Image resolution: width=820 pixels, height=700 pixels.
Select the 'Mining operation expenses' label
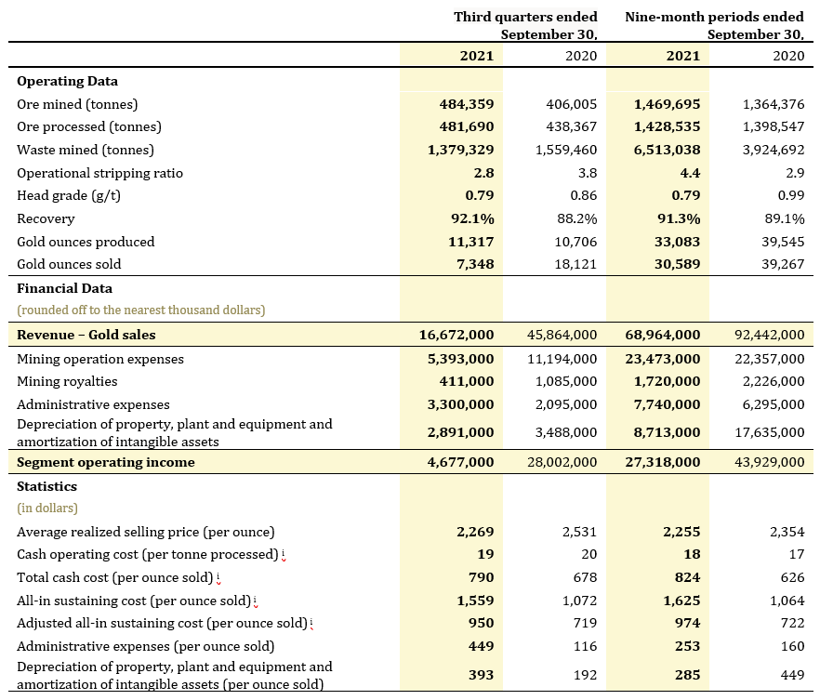pos(100,359)
